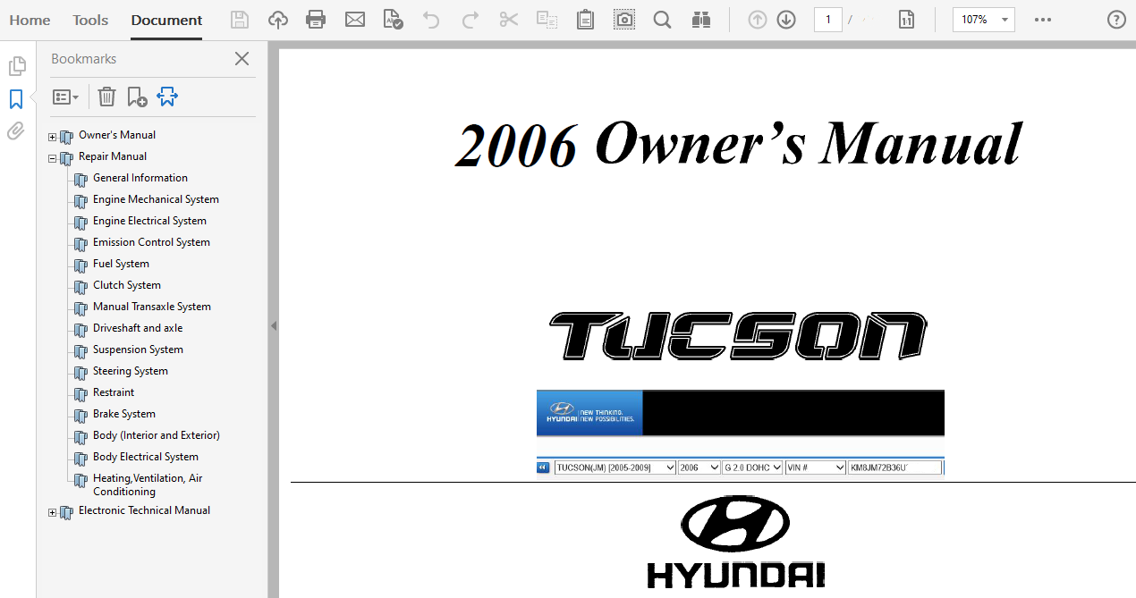Go to the Home tab
Viewport: 1136px width, 598px height.
tap(30, 20)
